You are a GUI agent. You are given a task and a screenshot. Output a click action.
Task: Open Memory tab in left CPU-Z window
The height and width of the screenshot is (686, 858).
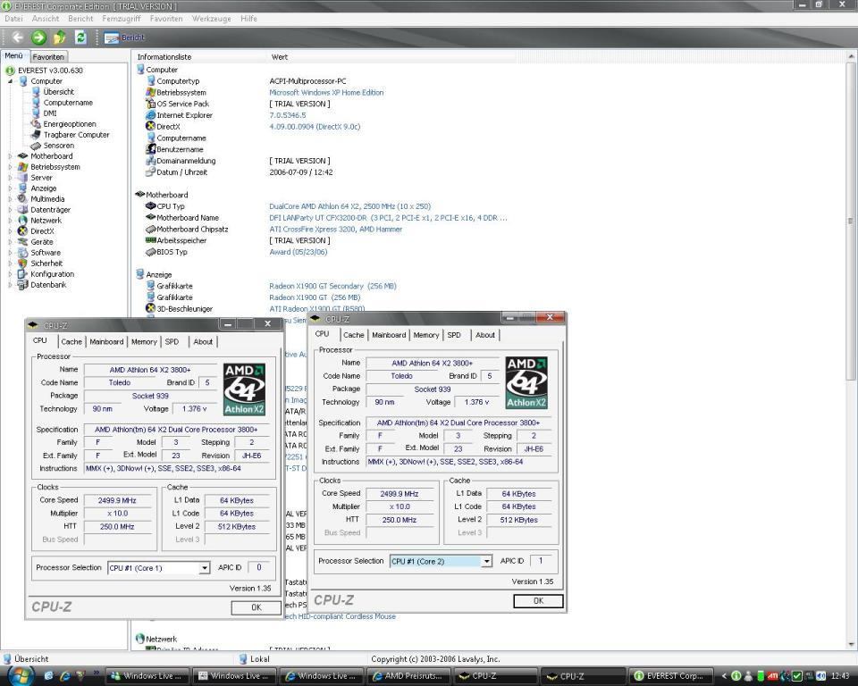(x=144, y=342)
